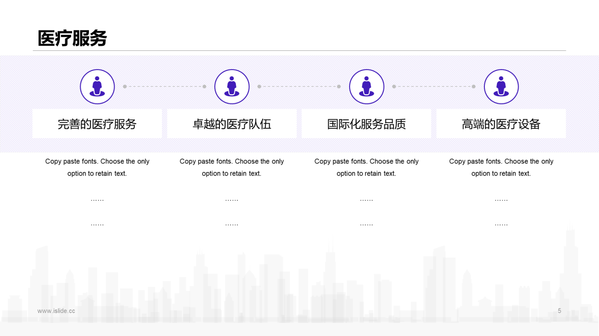Select the 卓越的医疗队伍 heading box
The image size is (599, 336).
[232, 124]
